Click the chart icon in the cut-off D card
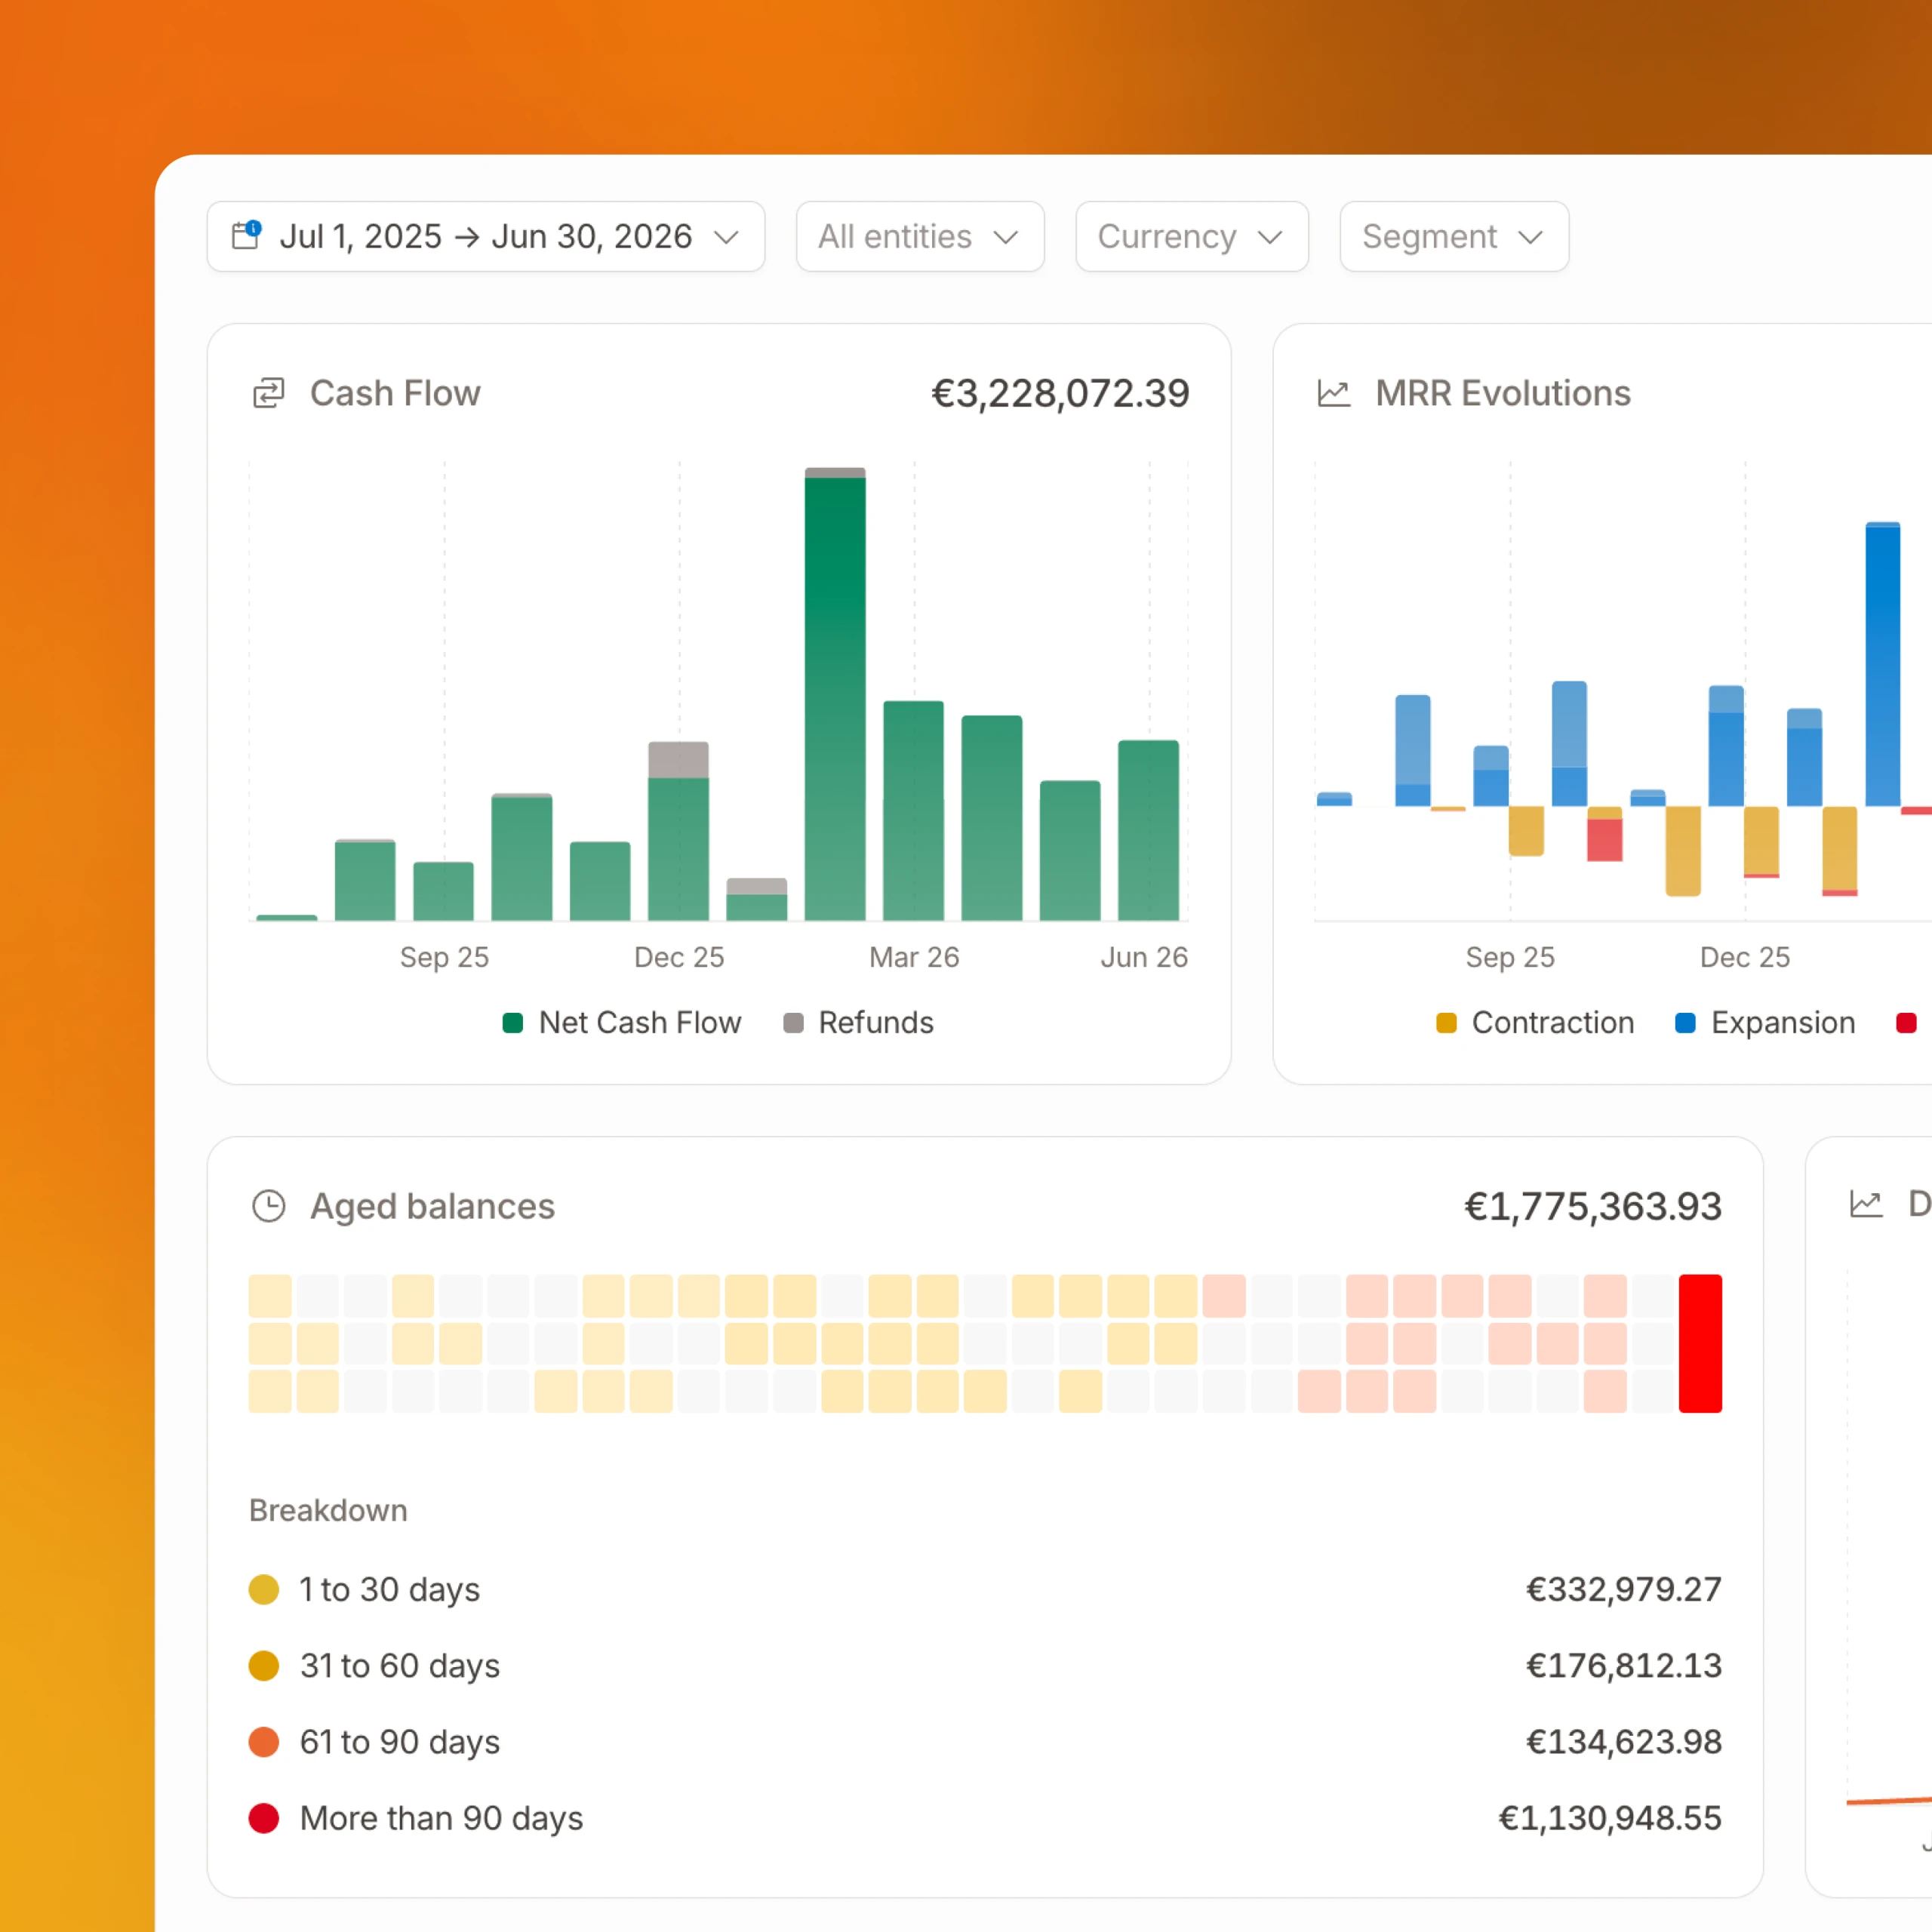The height and width of the screenshot is (1932, 1932). click(1866, 1203)
